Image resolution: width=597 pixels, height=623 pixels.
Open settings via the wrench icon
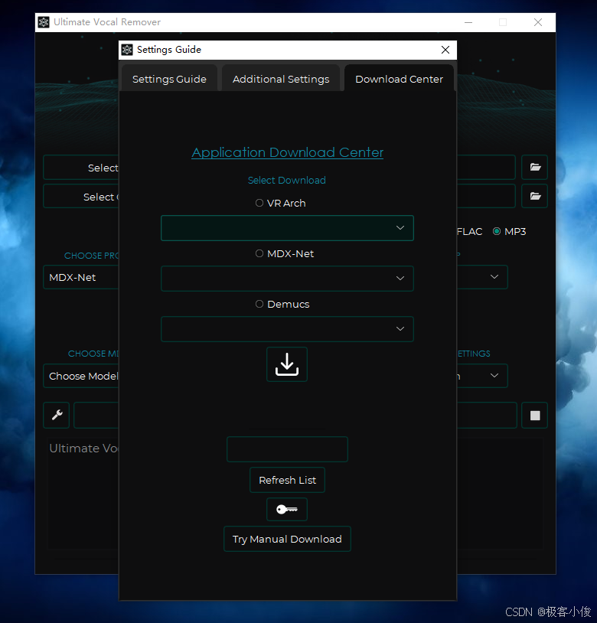(57, 415)
